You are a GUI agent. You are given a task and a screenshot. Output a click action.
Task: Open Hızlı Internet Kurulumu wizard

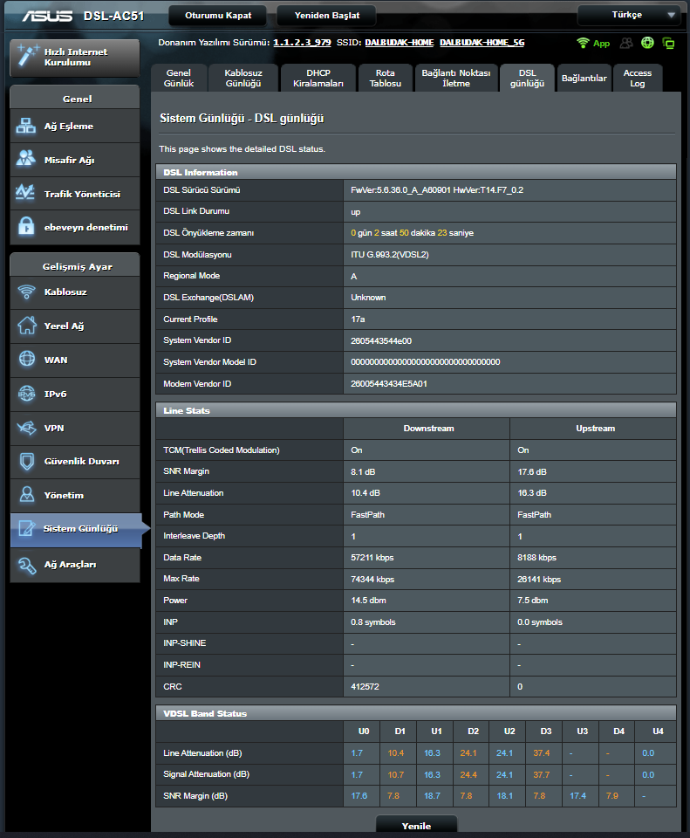click(x=75, y=58)
